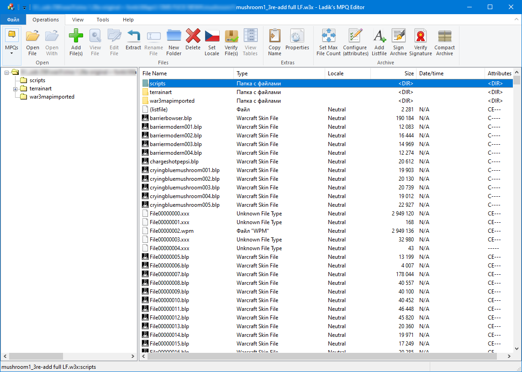Click the file list horizontal scroll right arrow
This screenshot has height=372, width=522.
click(x=509, y=356)
